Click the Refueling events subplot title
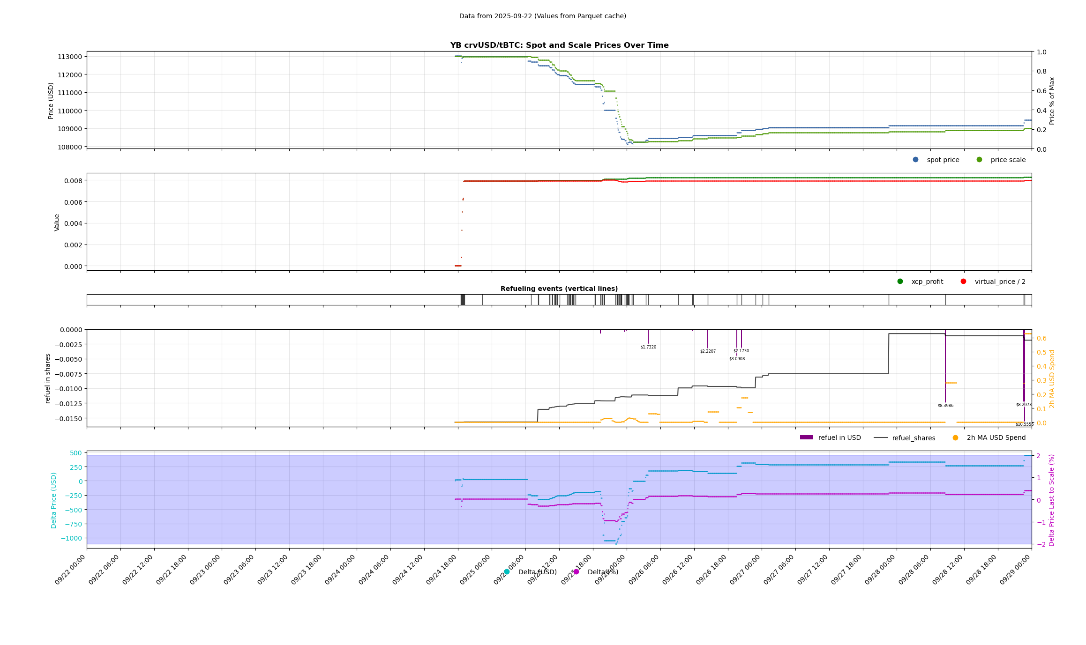Viewport: 1086px width, 645px height. (x=559, y=289)
